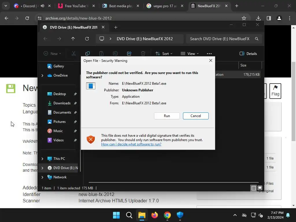This screenshot has height=222, width=296.
Task: Click the Delete trash icon in Explorer toolbar
Action: click(143, 53)
